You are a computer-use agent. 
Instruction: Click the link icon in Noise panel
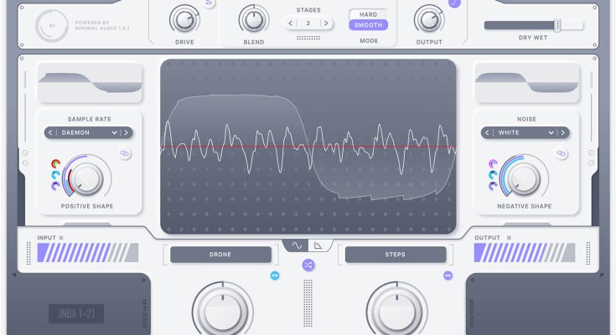pyautogui.click(x=562, y=154)
